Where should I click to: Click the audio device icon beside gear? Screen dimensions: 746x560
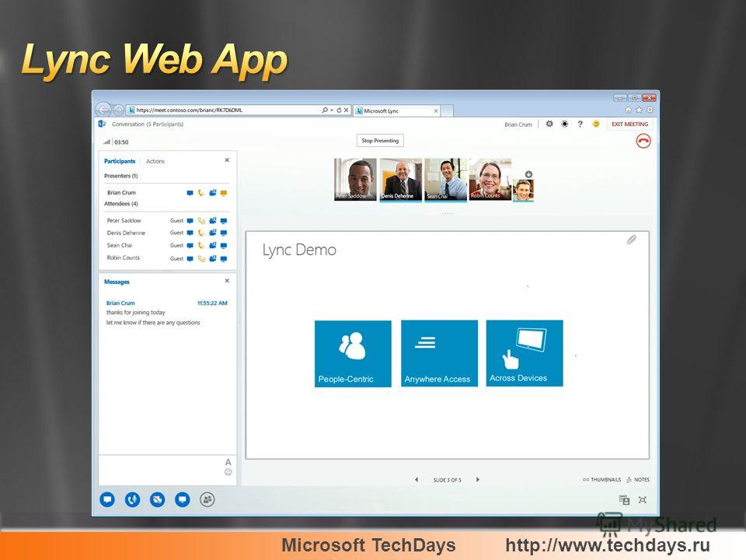tap(565, 124)
